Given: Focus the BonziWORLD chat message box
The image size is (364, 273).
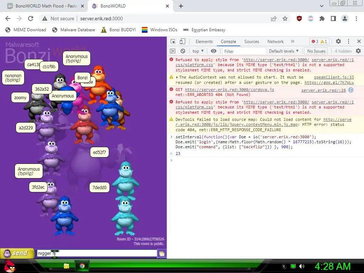Looking at the screenshot, I should (97, 253).
